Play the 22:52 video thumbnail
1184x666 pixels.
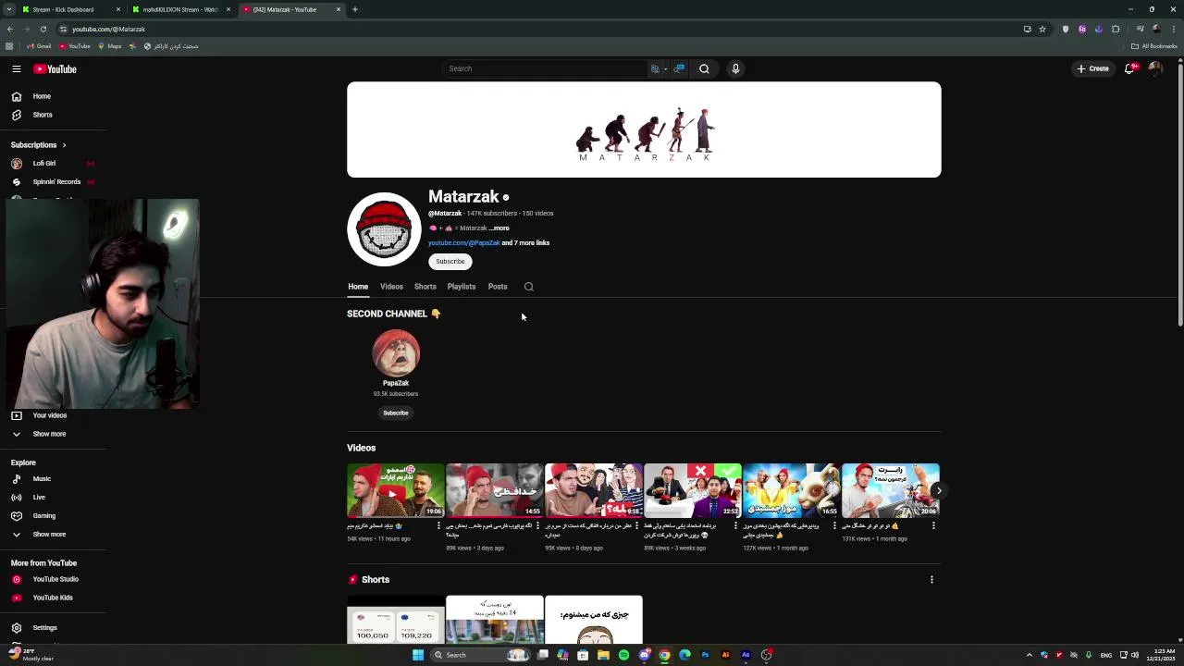[x=692, y=490]
